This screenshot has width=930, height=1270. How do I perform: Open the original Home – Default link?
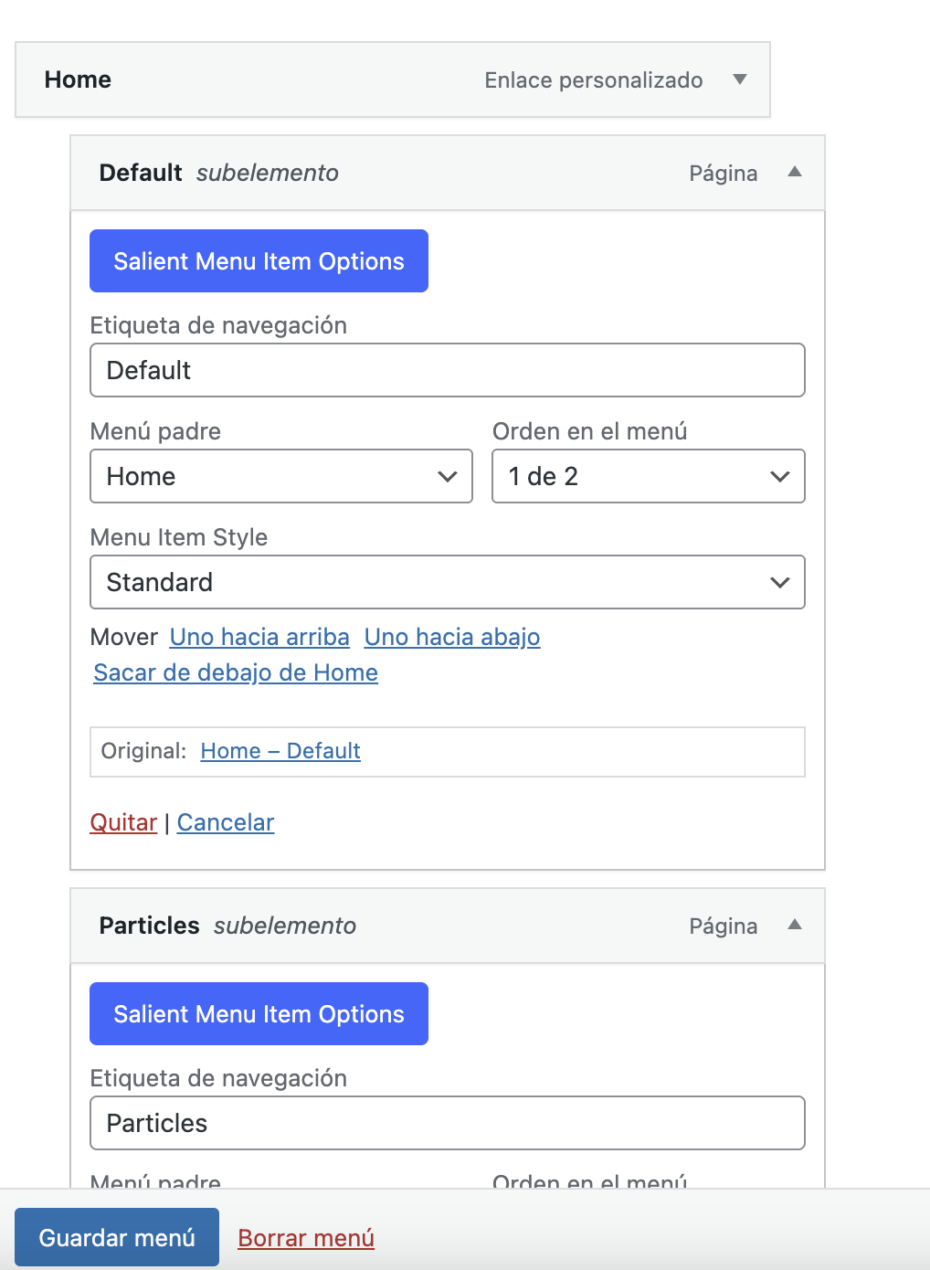pos(280,751)
